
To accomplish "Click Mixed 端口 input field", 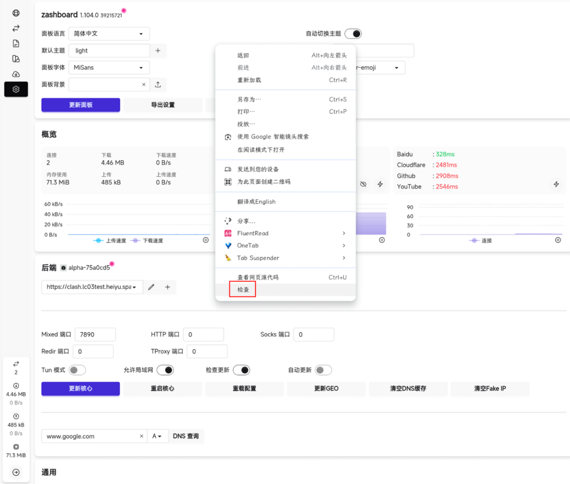I will (x=95, y=335).
